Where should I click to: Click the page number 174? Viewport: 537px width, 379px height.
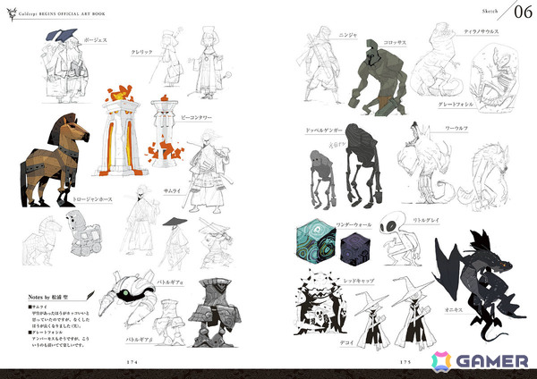pos(132,361)
